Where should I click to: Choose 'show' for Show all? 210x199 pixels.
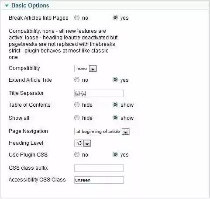[x=115, y=118]
